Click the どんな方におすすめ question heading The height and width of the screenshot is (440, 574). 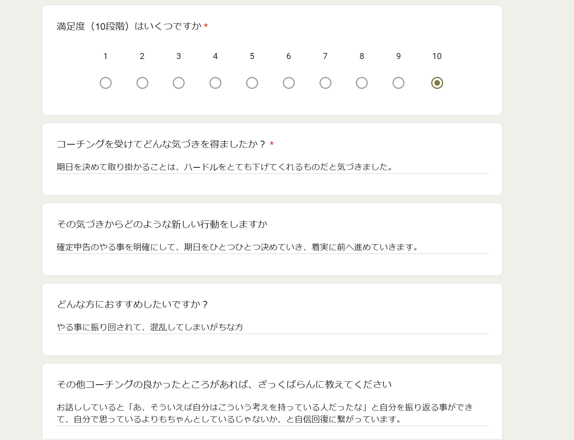click(132, 304)
